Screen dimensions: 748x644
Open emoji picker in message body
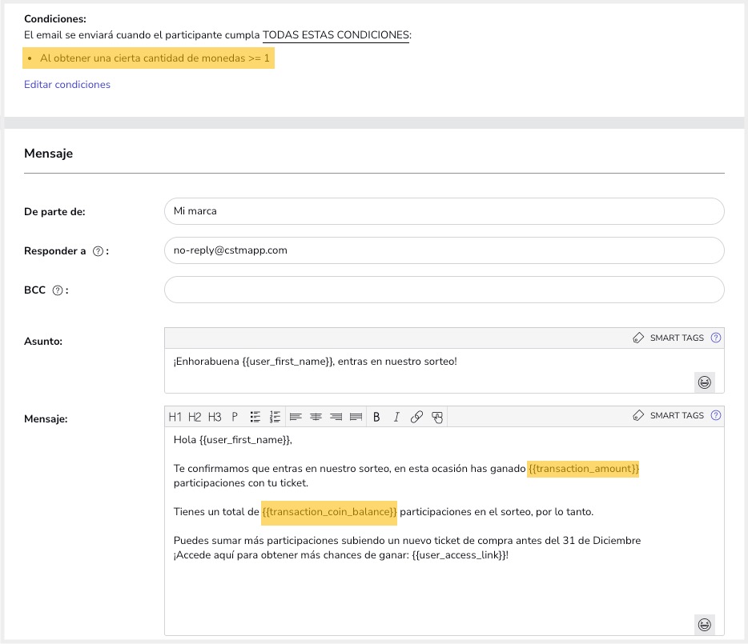click(705, 624)
